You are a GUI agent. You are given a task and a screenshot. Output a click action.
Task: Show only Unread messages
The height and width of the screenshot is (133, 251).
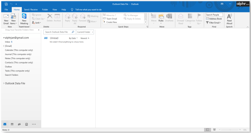(54, 38)
